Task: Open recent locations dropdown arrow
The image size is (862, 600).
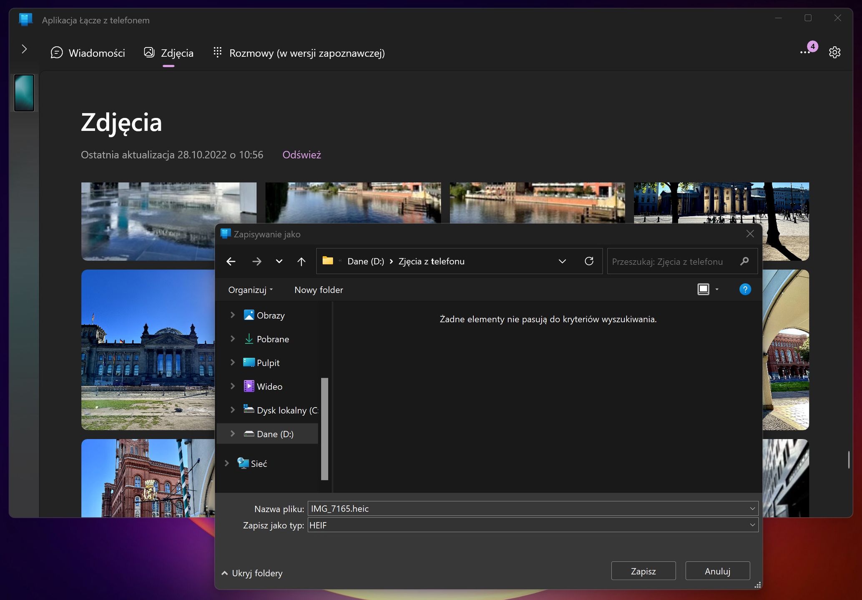Action: click(279, 261)
